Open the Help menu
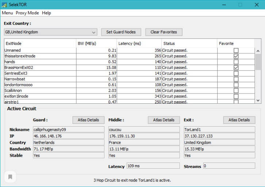The image size is (265, 187). pos(46,13)
